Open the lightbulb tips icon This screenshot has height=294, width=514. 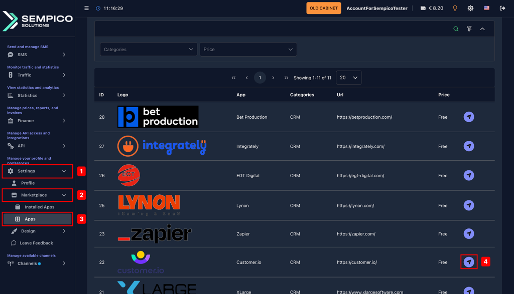[x=455, y=8]
